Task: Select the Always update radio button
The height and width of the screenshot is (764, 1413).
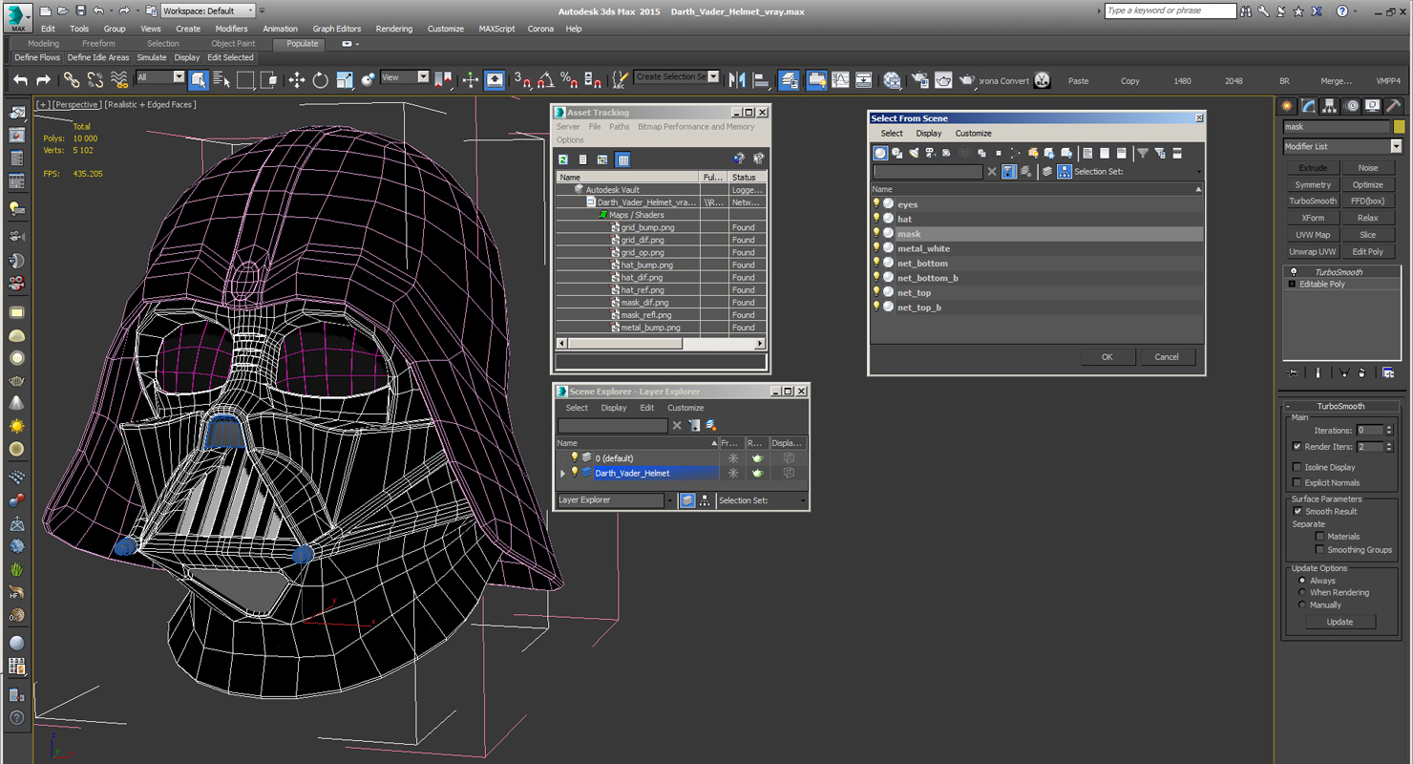Action: pos(1301,581)
